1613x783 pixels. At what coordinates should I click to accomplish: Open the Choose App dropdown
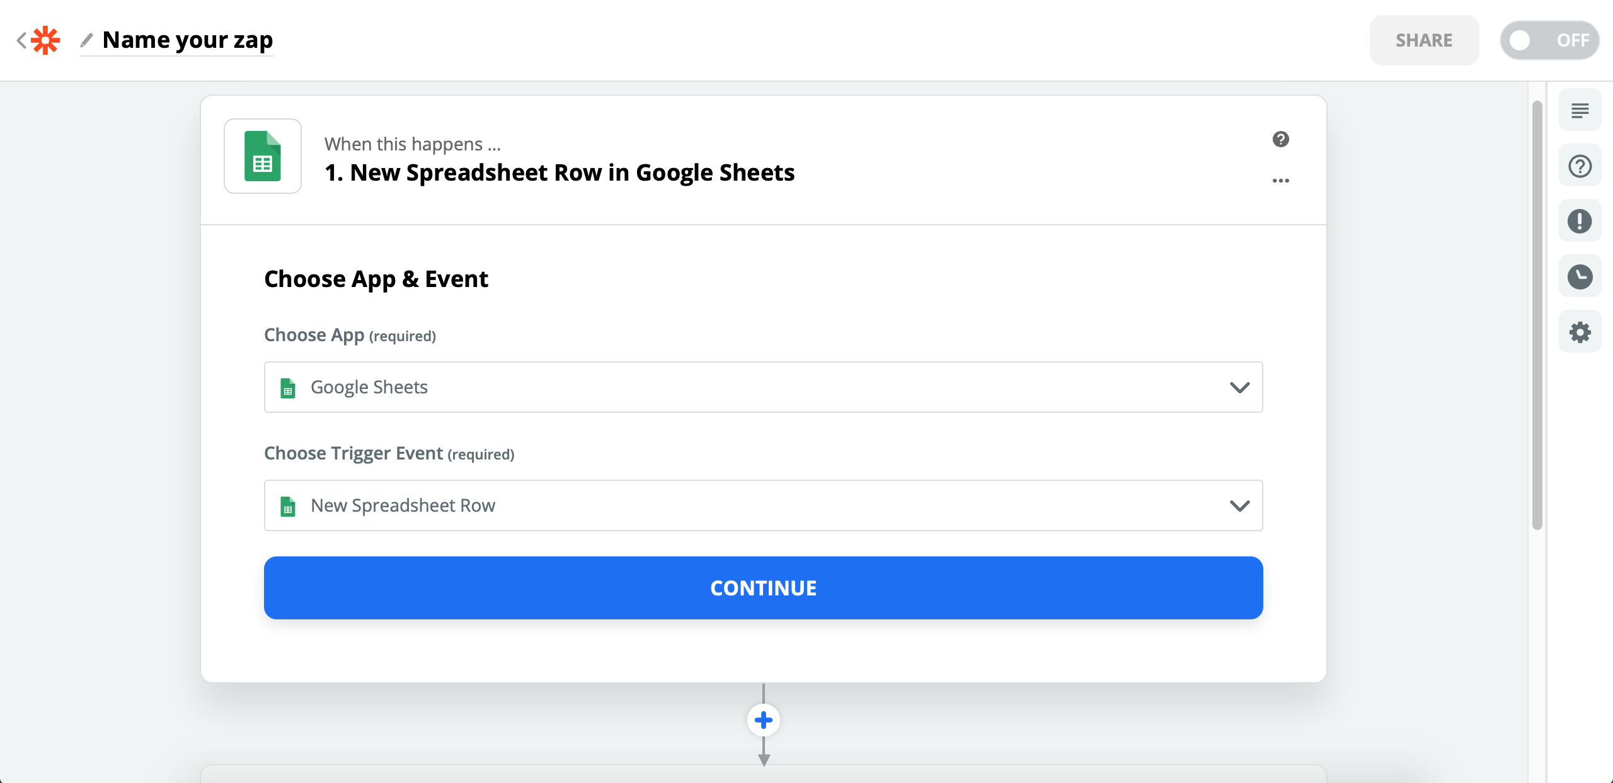coord(763,387)
